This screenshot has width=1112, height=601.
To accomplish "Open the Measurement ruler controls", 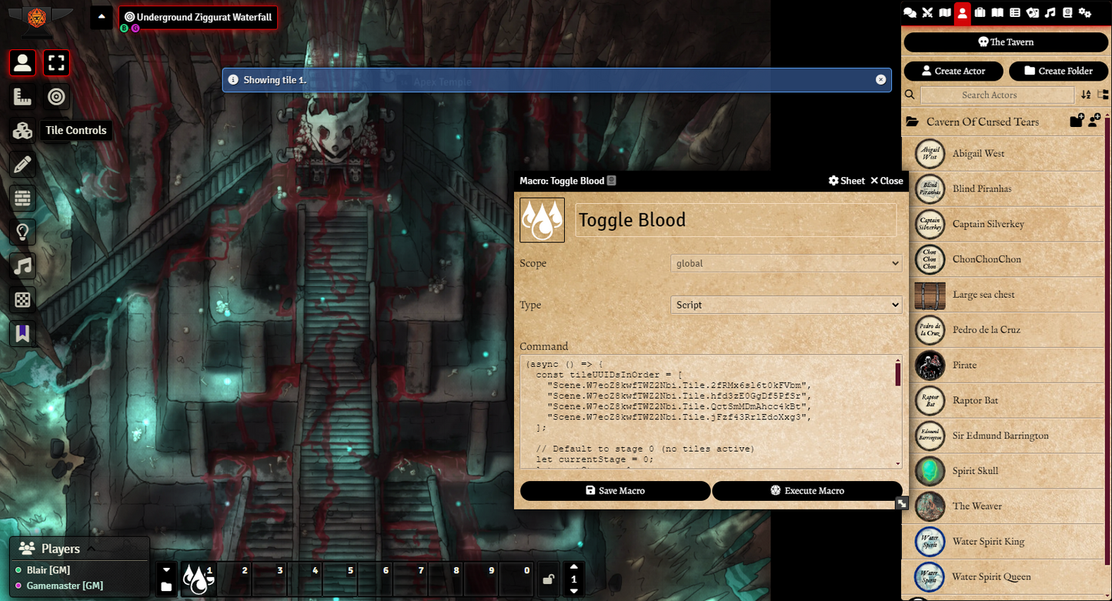I will pos(22,97).
